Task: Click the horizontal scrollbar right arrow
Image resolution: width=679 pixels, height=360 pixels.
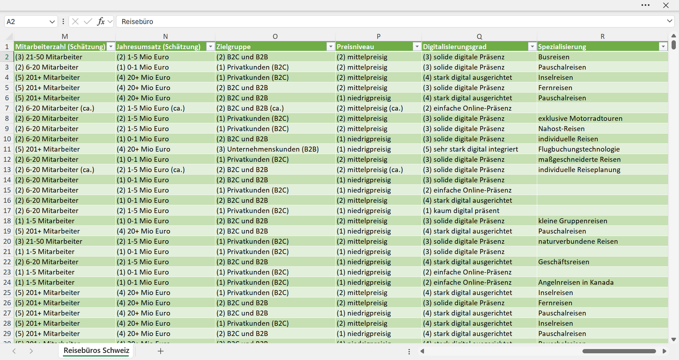Action: 664,351
